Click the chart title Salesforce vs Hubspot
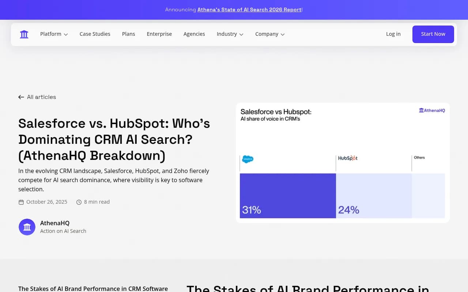The image size is (468, 292). click(x=276, y=112)
